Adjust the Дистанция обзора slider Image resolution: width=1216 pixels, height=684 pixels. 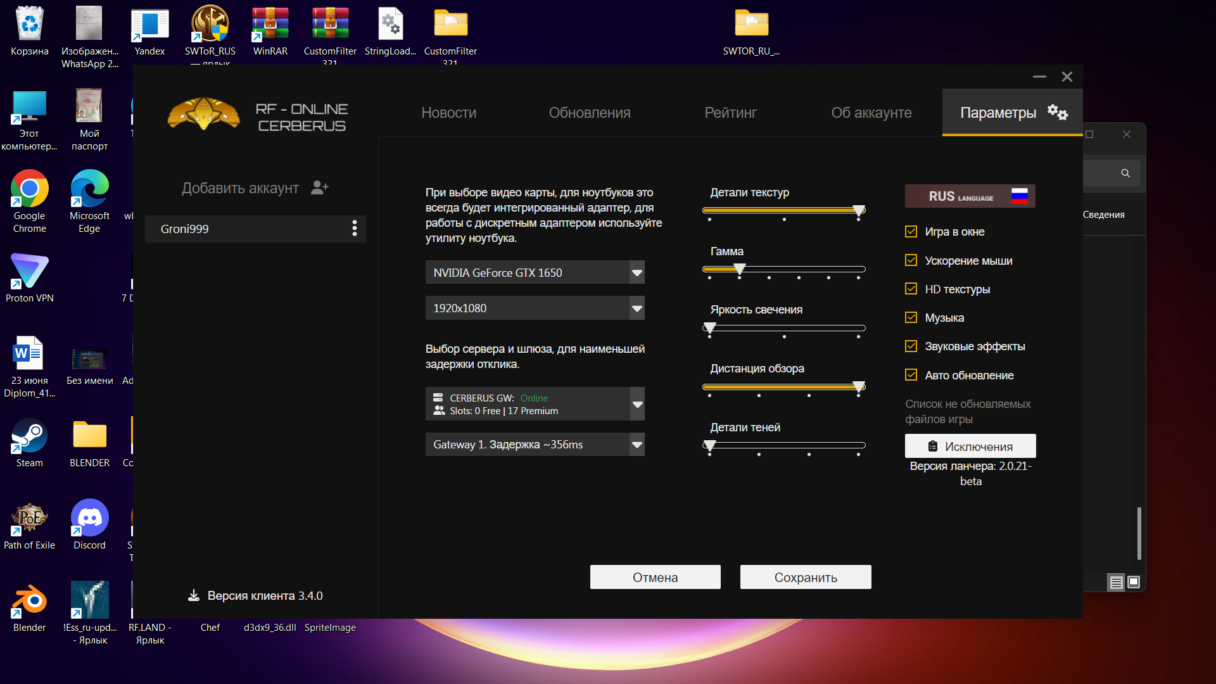coord(783,387)
